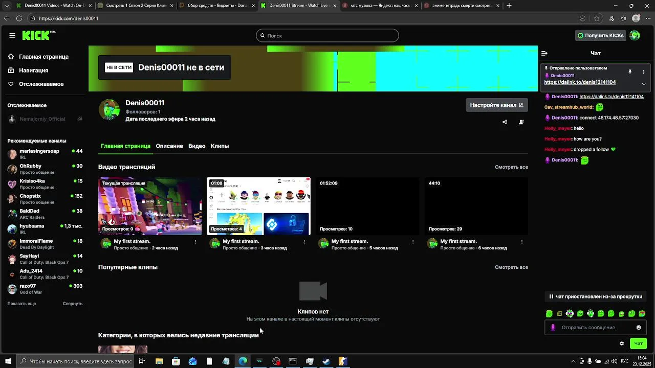The image size is (655, 368).
Task: Open options for the 5 часов назад stream
Action: 413,242
